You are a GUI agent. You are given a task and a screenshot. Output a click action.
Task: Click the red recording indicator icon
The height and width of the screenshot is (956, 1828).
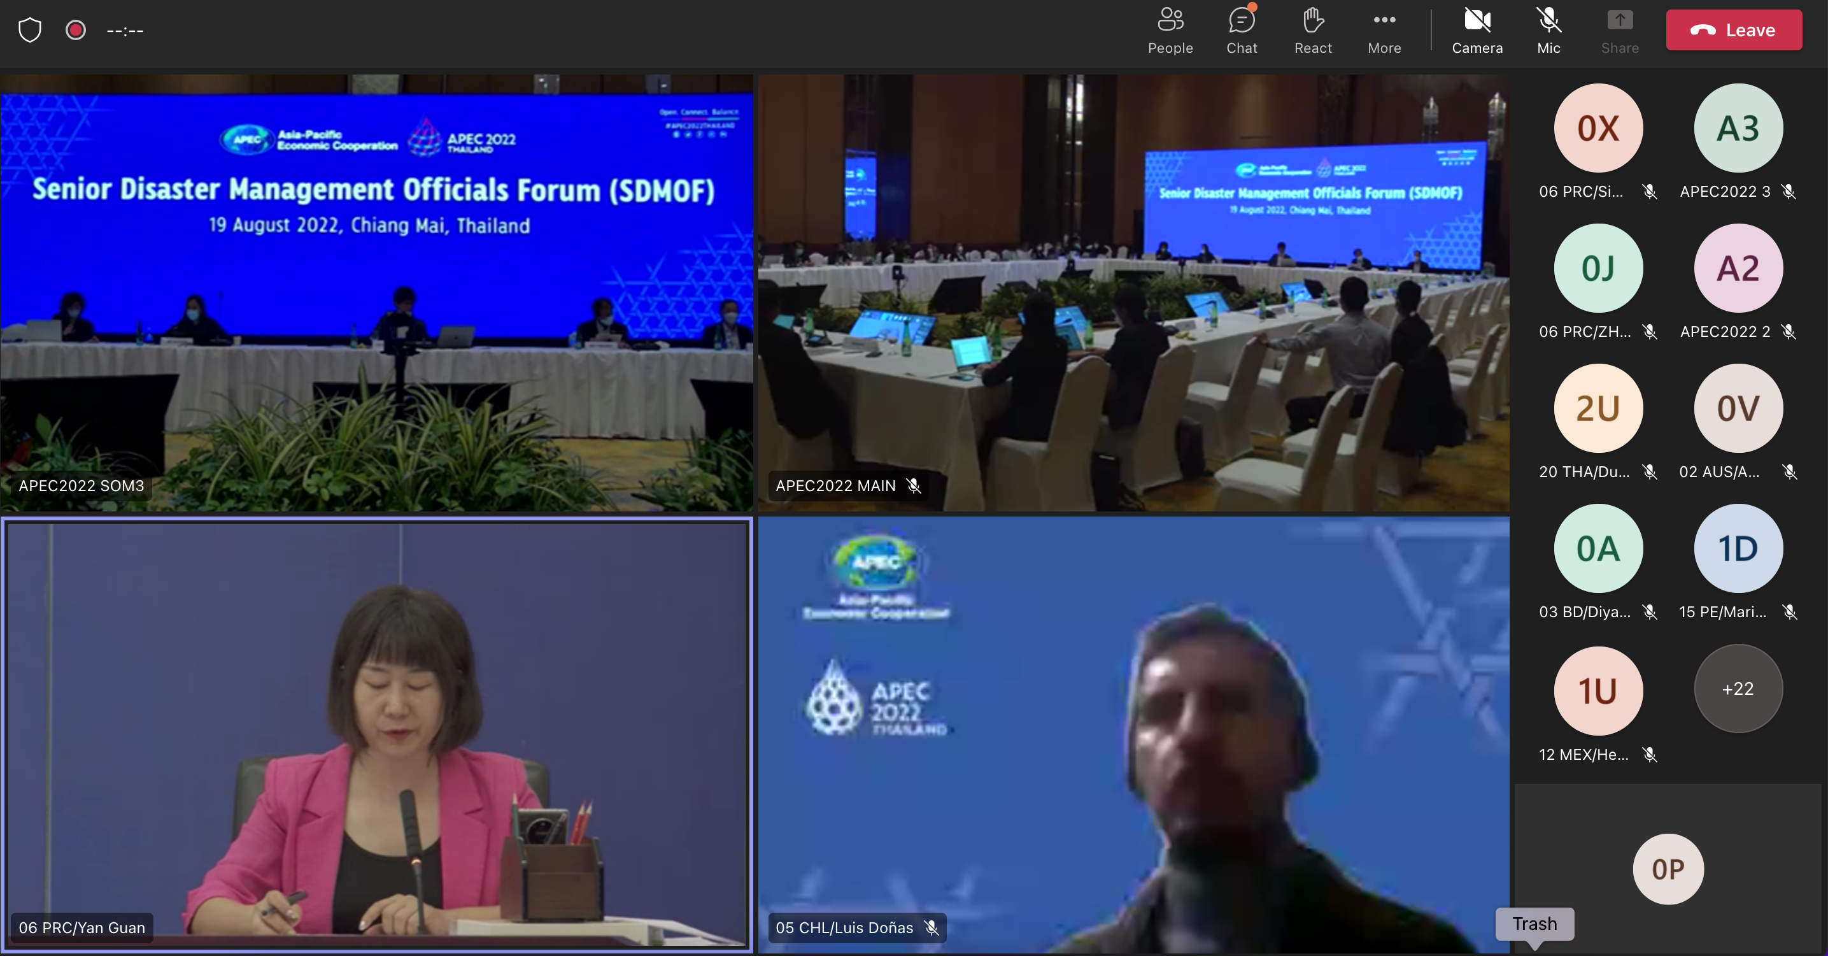(76, 31)
